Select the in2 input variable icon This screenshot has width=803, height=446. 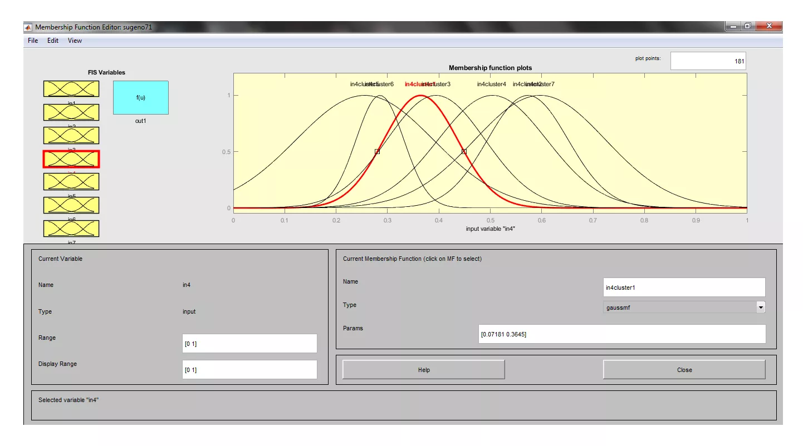[71, 112]
